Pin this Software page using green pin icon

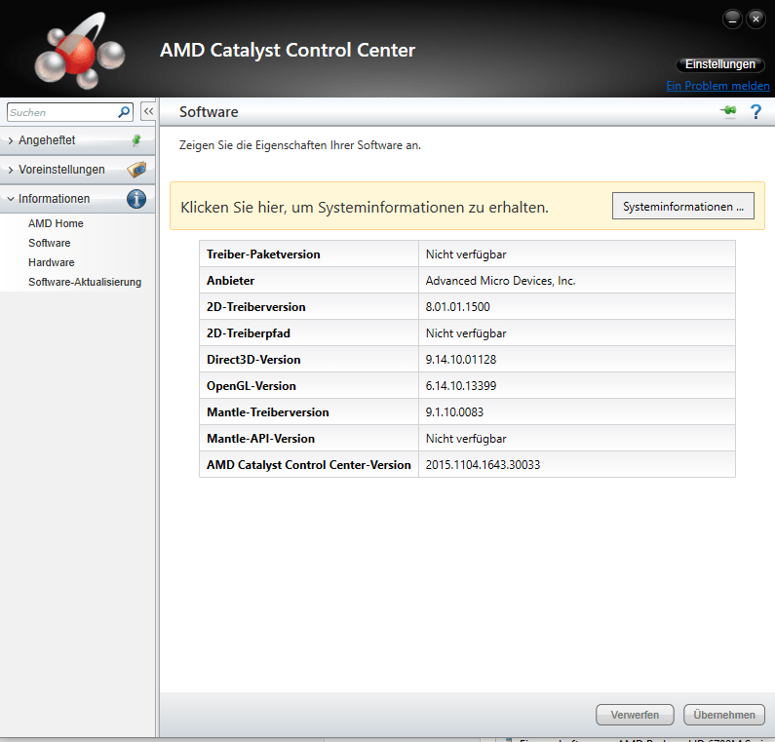click(728, 111)
